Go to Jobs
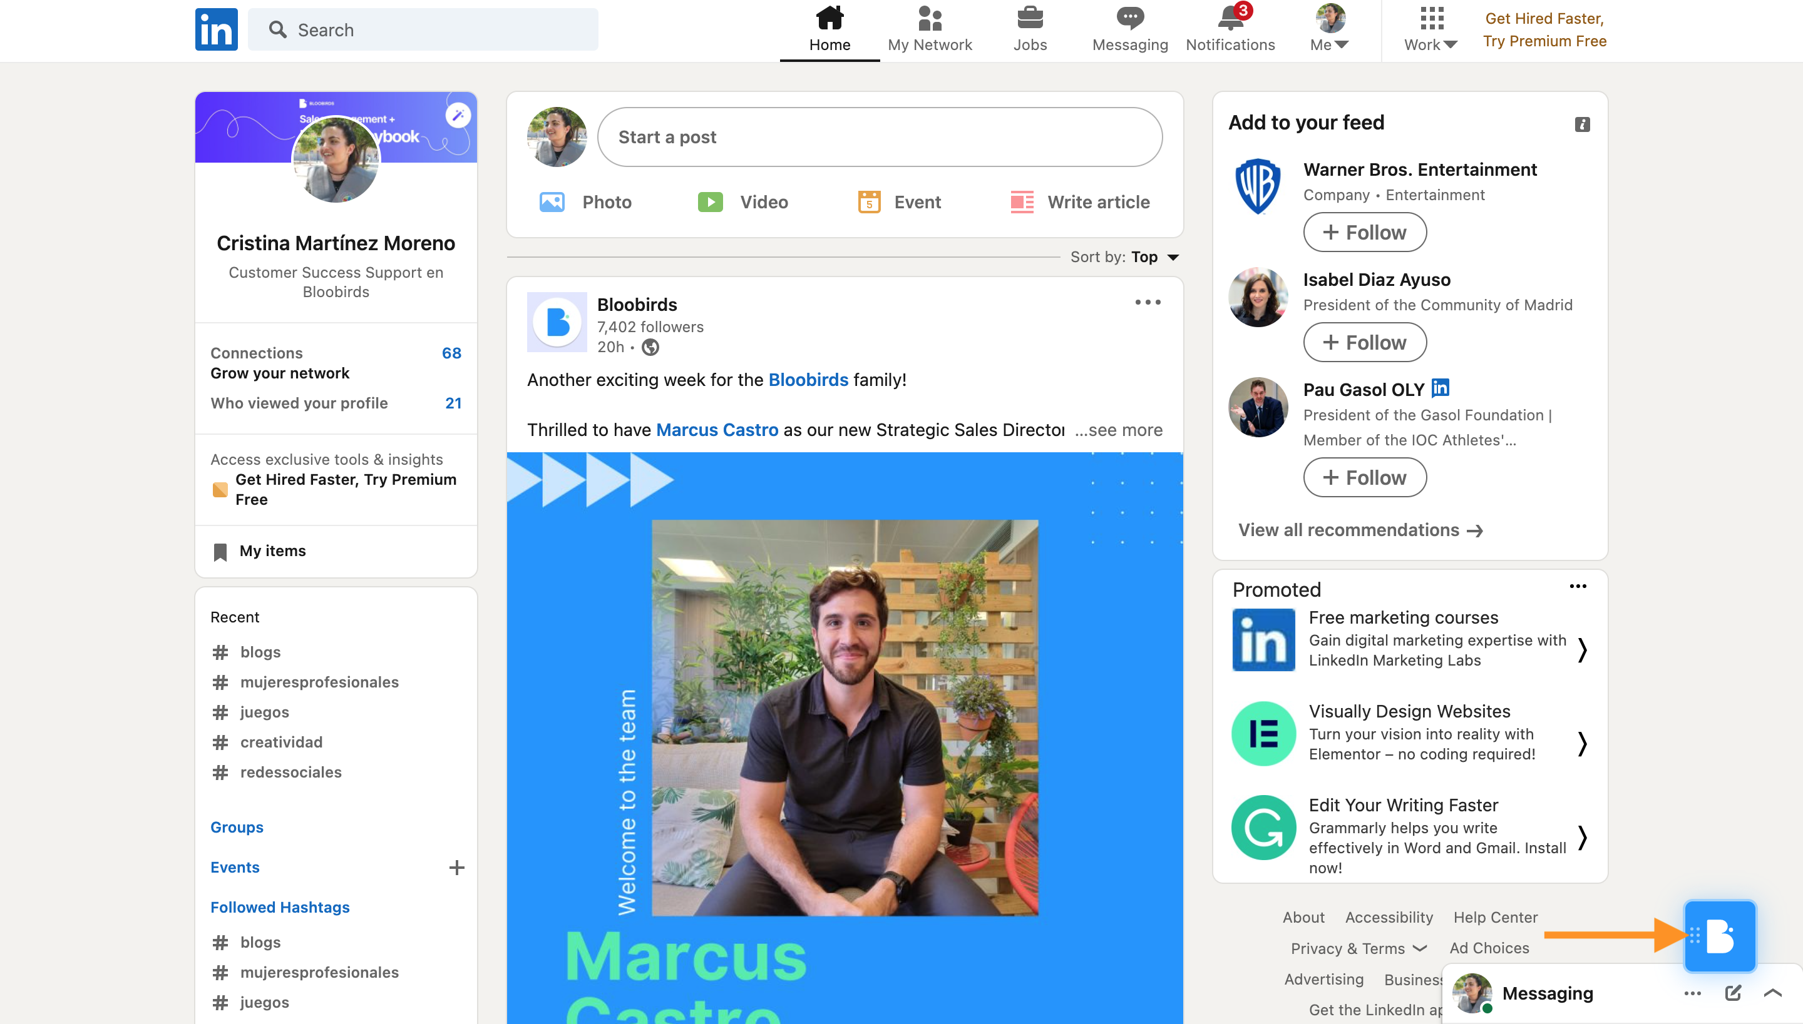The image size is (1803, 1024). click(x=1030, y=29)
